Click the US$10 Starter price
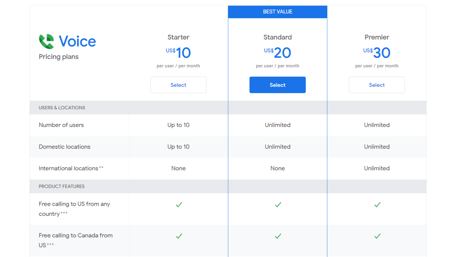 (x=178, y=53)
